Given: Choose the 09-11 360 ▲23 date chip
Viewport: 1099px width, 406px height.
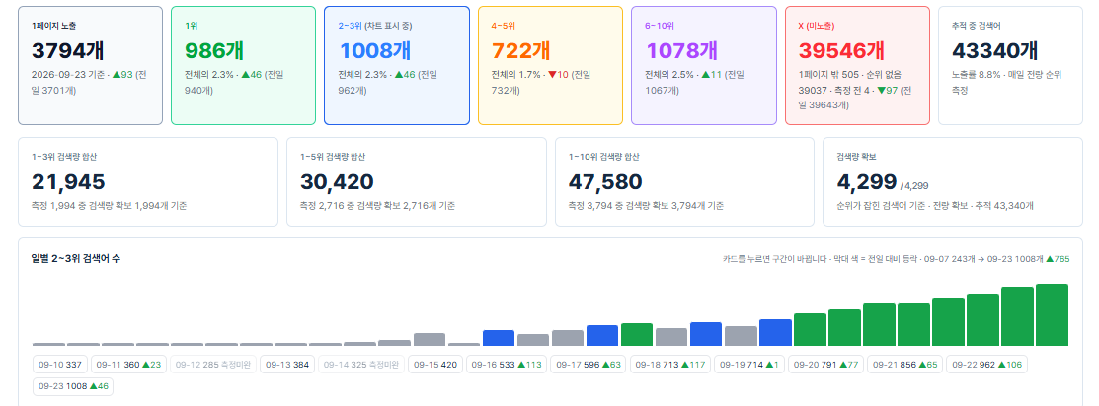Looking at the screenshot, I should click(128, 365).
